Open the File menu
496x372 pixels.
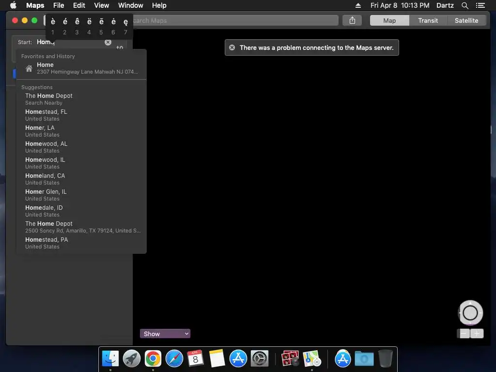tap(59, 5)
